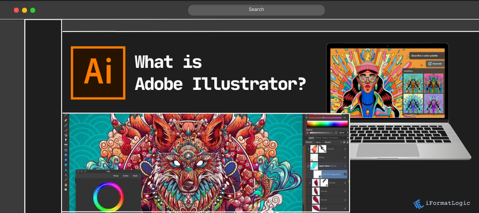This screenshot has height=213, width=479.
Task: Open the Normal blend mode dropdown
Action: [x=333, y=142]
